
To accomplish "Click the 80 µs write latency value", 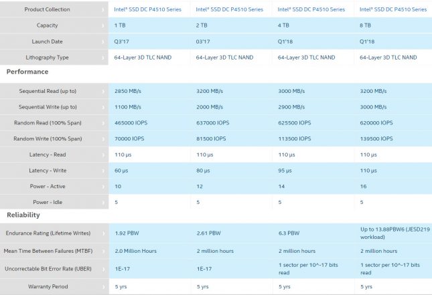I will point(204,171).
